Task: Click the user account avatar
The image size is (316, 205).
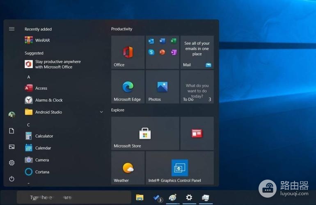Action: tap(11, 115)
